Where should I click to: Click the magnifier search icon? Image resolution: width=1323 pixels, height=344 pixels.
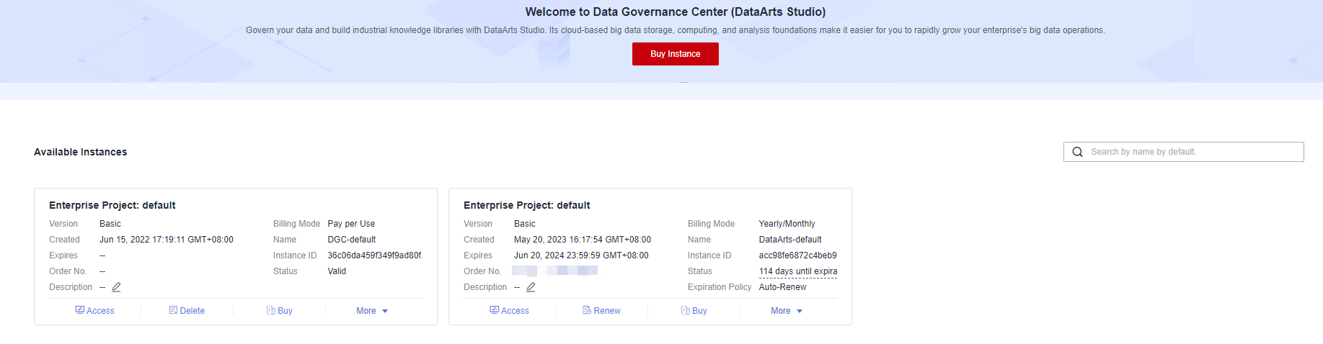point(1077,152)
